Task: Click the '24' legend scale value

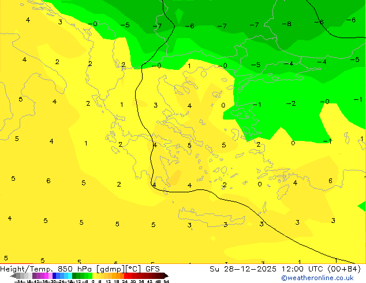Action: (x=125, y=281)
